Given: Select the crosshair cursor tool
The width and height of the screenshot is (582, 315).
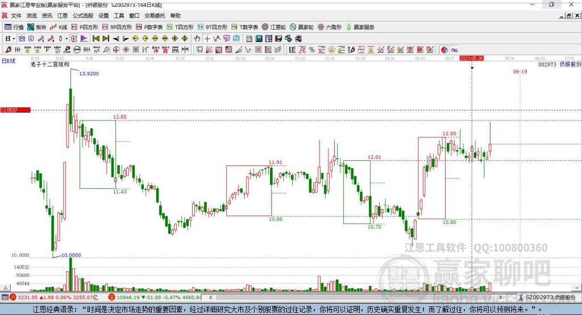Looking at the screenshot, I should pyautogui.click(x=207, y=39).
